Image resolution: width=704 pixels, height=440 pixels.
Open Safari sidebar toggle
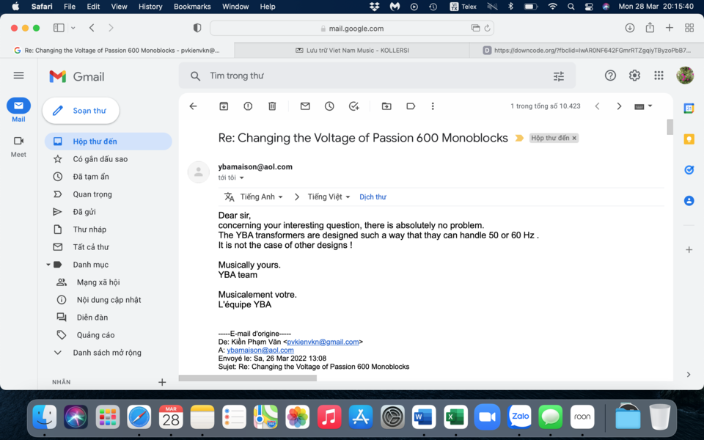pos(59,28)
